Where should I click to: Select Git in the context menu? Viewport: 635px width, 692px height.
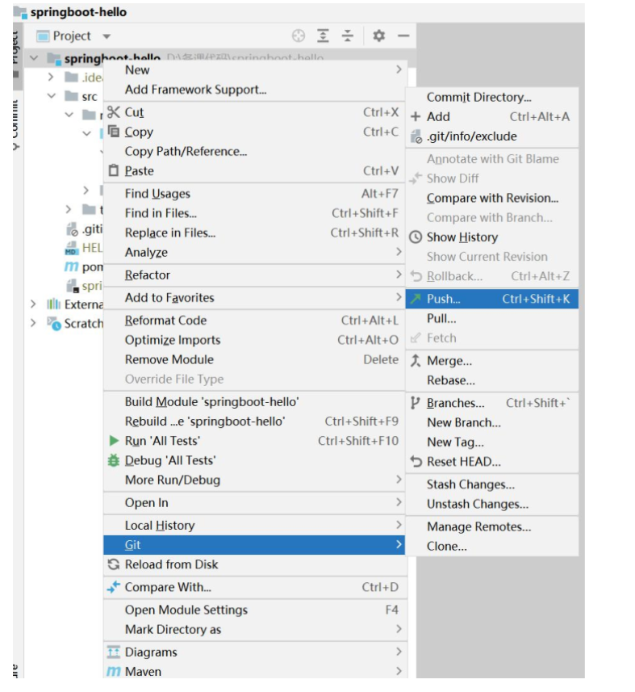(254, 544)
